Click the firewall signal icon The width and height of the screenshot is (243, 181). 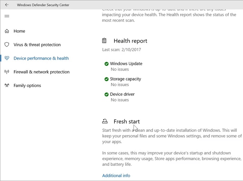[7, 72]
